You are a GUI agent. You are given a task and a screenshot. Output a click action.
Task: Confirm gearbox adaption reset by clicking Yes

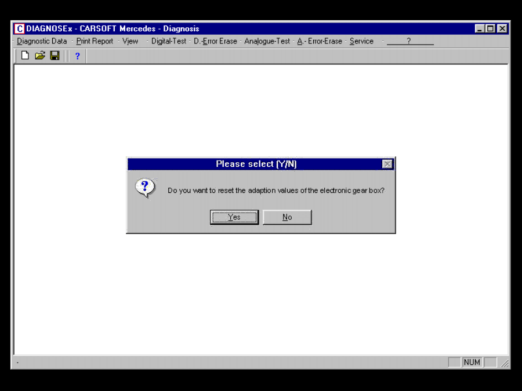(x=234, y=217)
